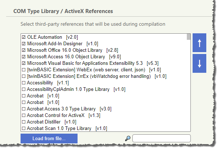Click the move reference down arrow button
Viewport: 220px width, 151px height.
199,63
